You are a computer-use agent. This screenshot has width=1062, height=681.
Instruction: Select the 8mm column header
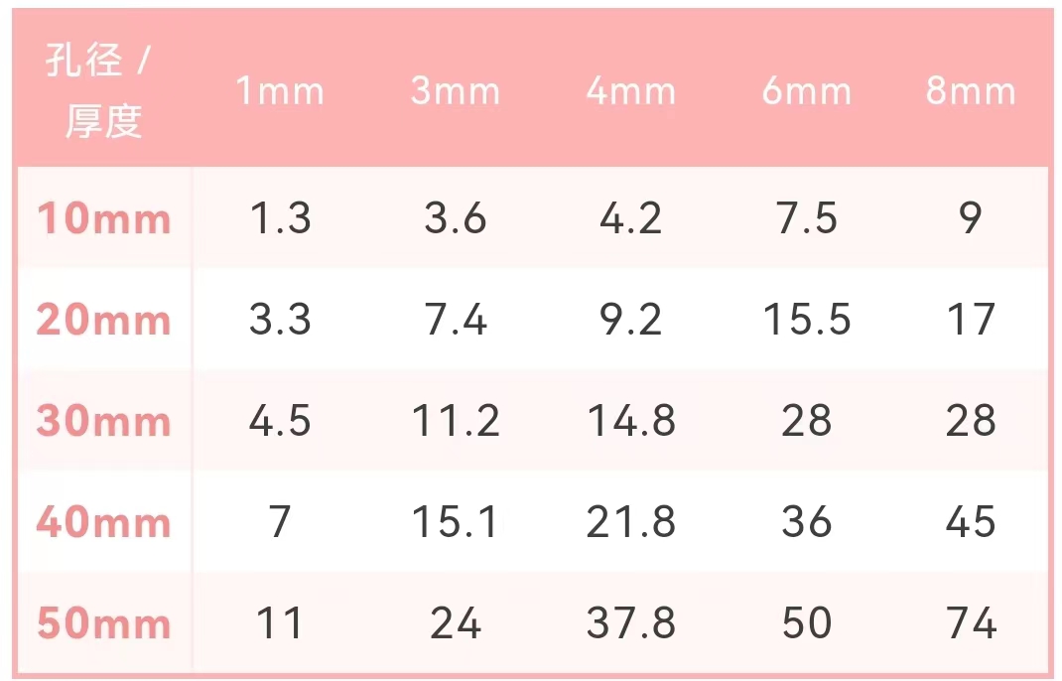[x=971, y=90]
